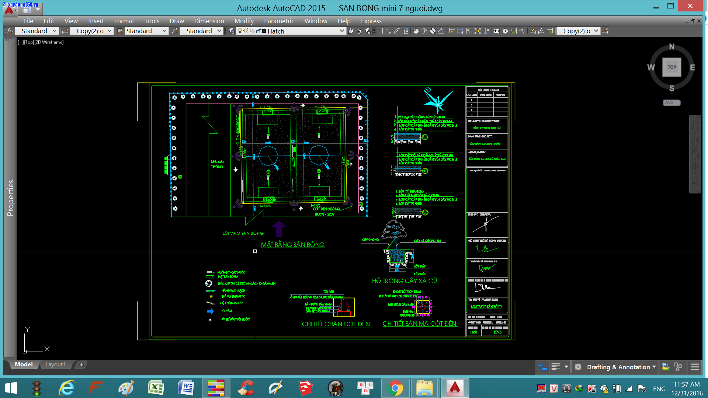708x398 pixels.
Task: Select the Diameter dimension tool
Action: (x=433, y=31)
